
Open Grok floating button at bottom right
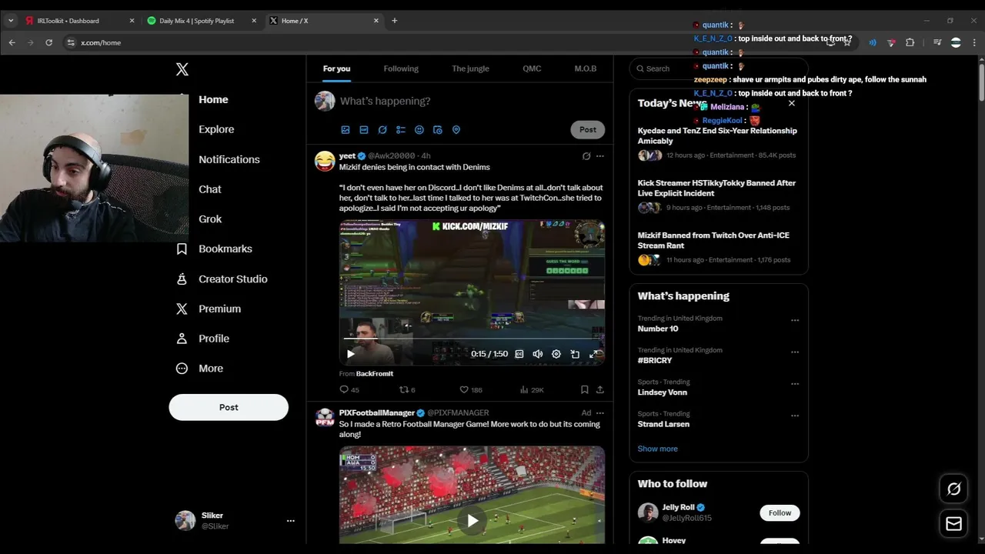(x=954, y=489)
